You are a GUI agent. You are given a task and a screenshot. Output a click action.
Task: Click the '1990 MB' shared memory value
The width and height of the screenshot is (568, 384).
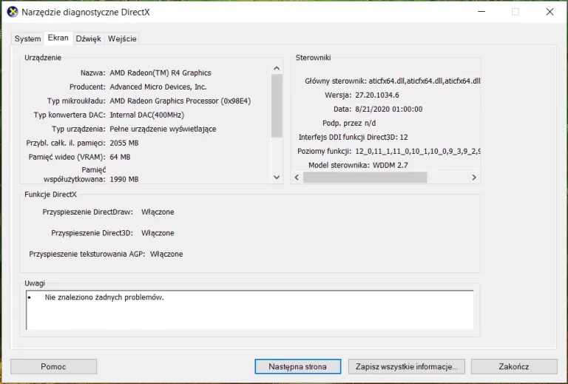coord(124,179)
